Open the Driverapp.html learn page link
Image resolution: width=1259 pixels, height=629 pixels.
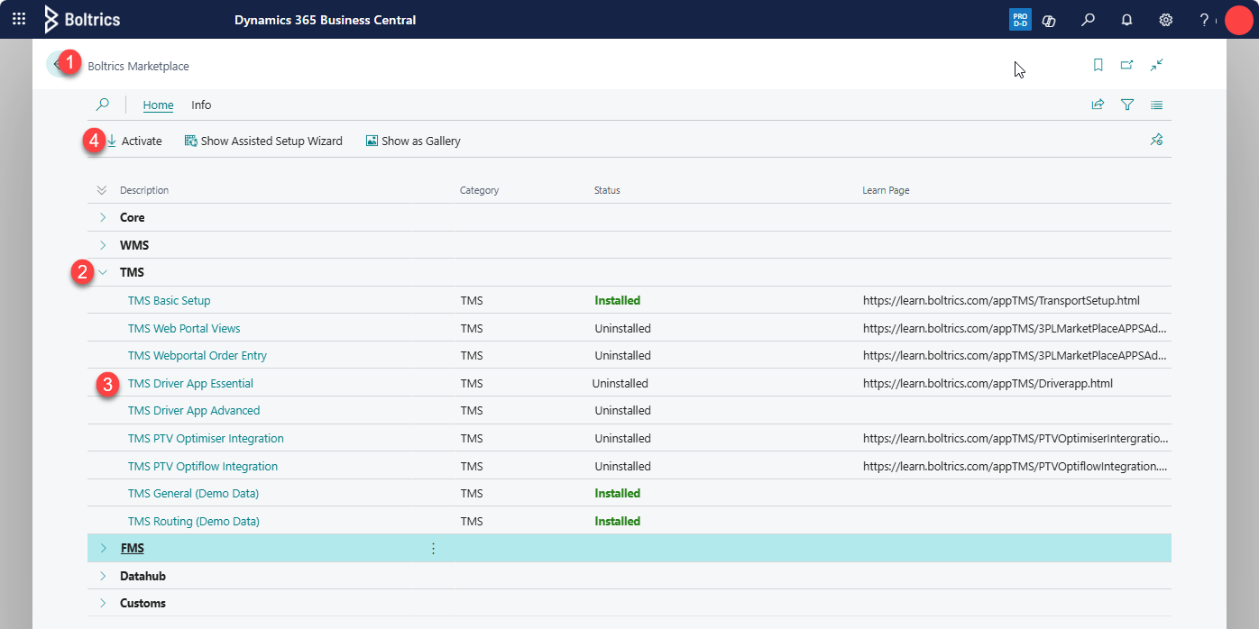point(988,383)
